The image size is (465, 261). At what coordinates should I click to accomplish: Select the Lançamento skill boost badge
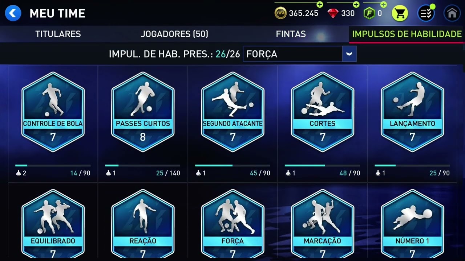412,112
